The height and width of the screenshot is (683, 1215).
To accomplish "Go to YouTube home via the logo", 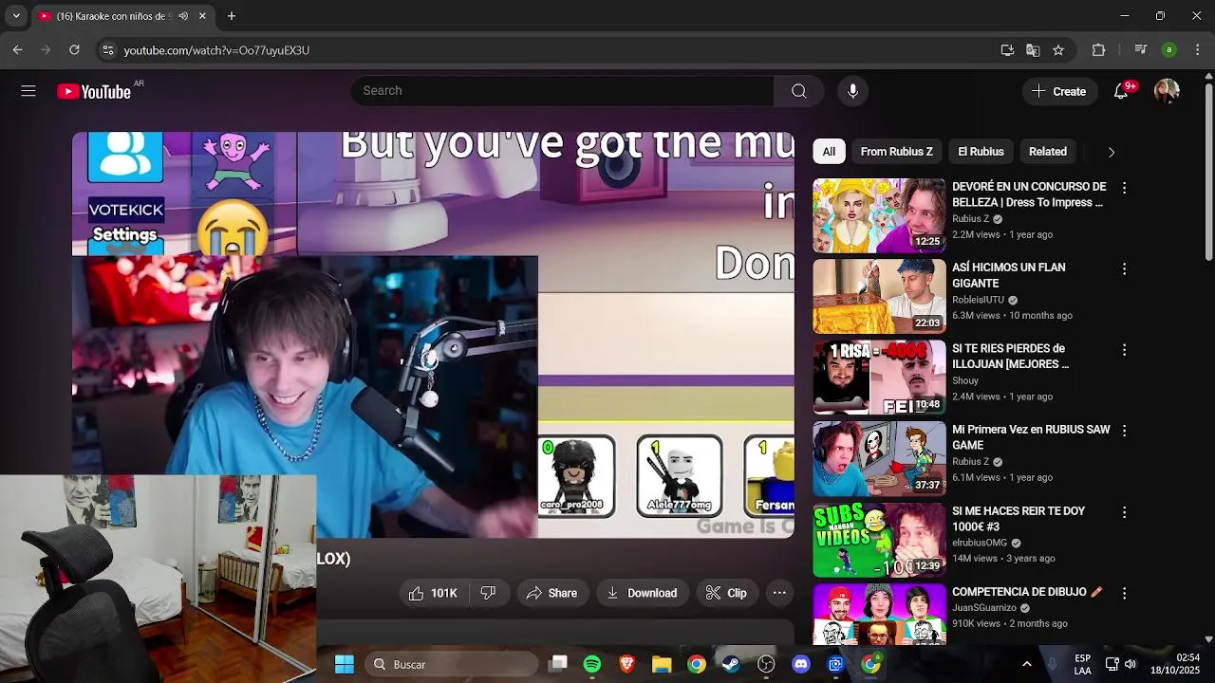I will (x=94, y=91).
